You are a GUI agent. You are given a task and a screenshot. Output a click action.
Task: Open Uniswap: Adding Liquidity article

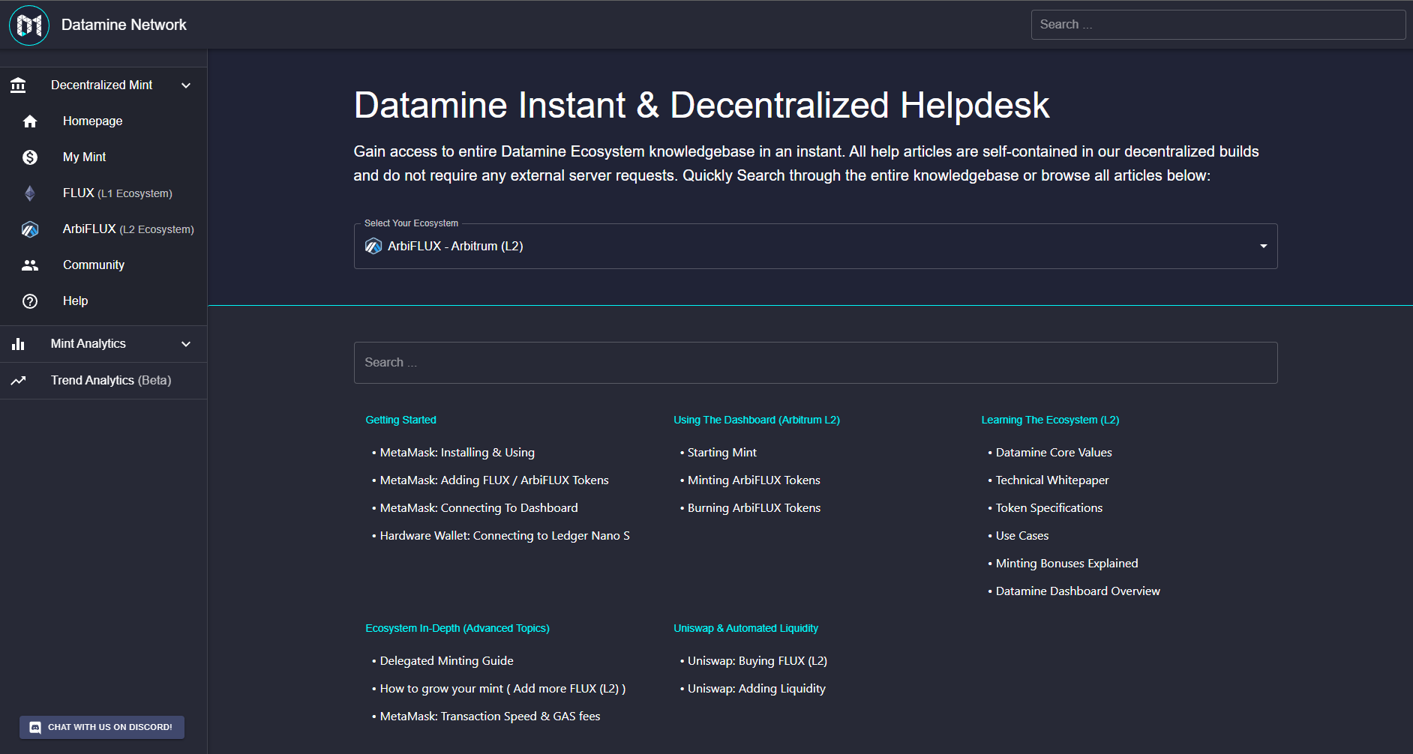757,689
